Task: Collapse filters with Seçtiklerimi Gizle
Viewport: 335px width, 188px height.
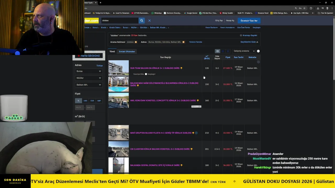Action: 249,42
